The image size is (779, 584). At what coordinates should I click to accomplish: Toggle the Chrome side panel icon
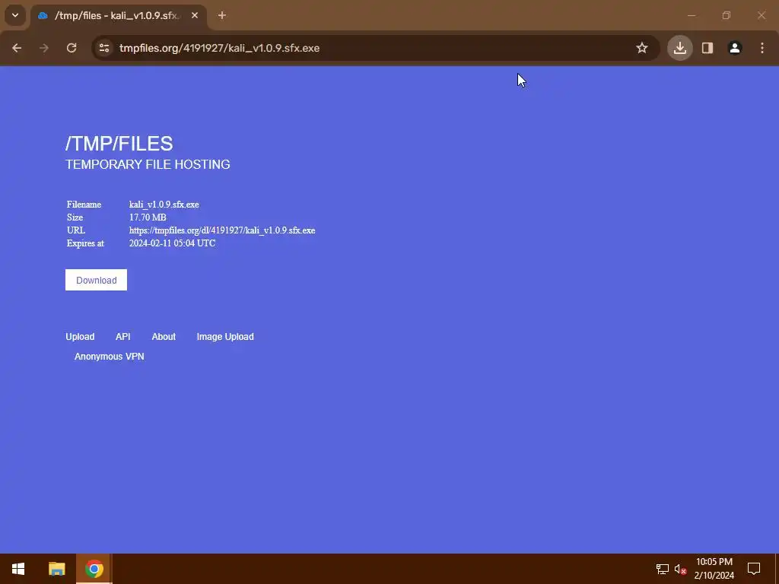coord(707,48)
